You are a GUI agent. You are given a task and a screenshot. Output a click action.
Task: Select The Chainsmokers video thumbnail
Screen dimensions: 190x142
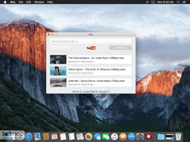[58, 59]
